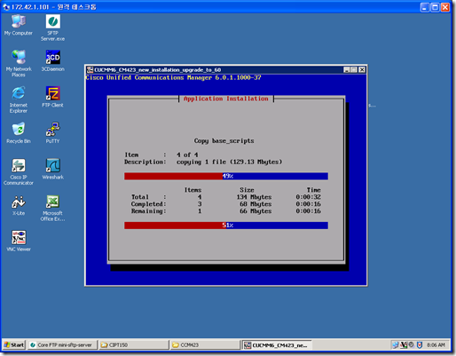Click the 49% file copy progress bar

[226, 176]
